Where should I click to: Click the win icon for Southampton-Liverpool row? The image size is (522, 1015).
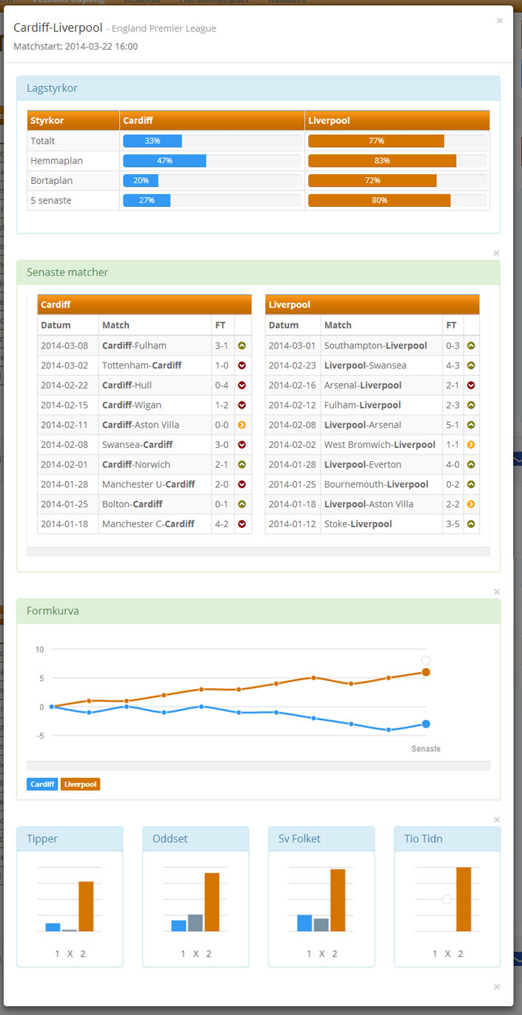(471, 346)
